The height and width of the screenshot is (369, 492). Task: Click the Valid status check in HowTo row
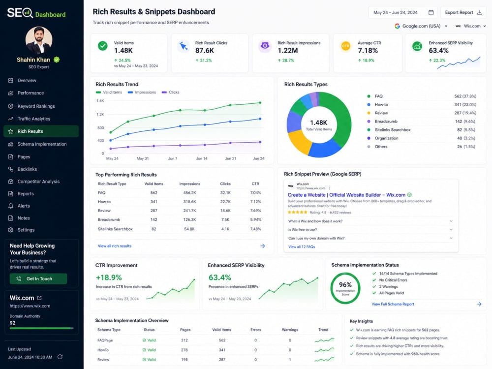tap(144, 350)
